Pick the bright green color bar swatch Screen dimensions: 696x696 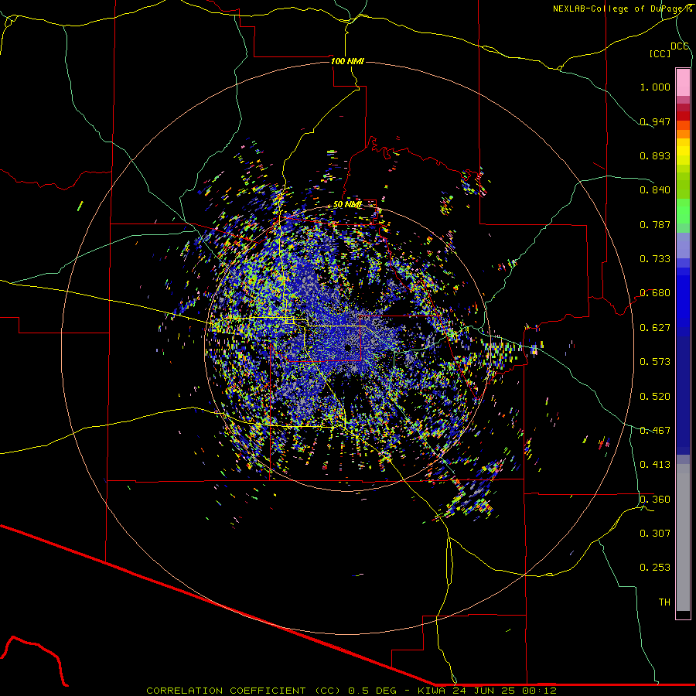click(683, 211)
